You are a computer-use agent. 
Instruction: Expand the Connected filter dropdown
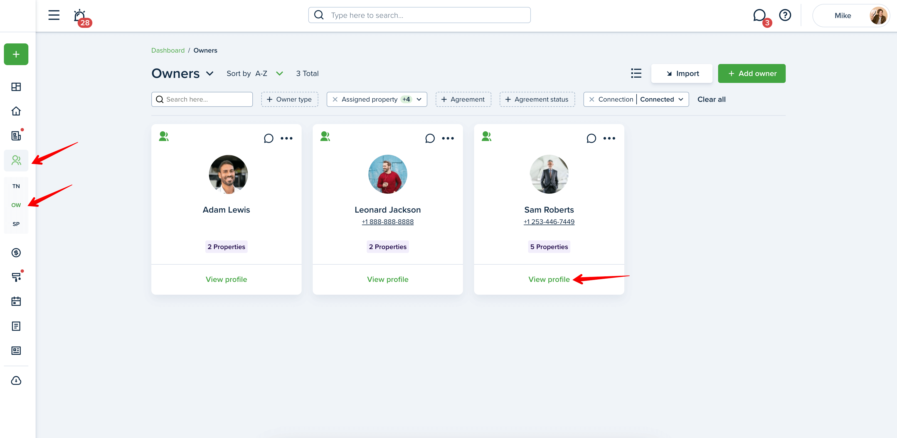click(x=681, y=99)
